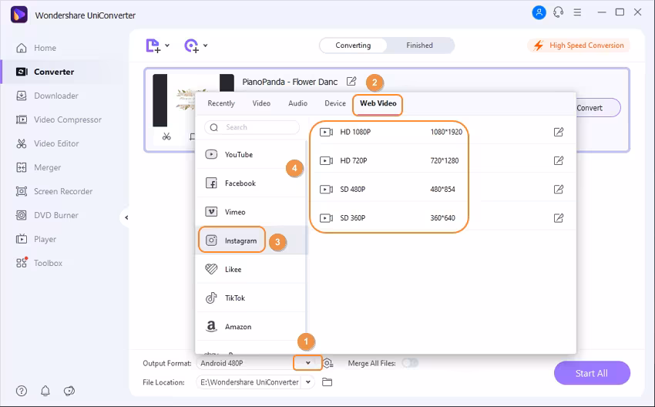The height and width of the screenshot is (407, 655).
Task: Select the SD 360P 360*640 preset
Action: (x=442, y=217)
